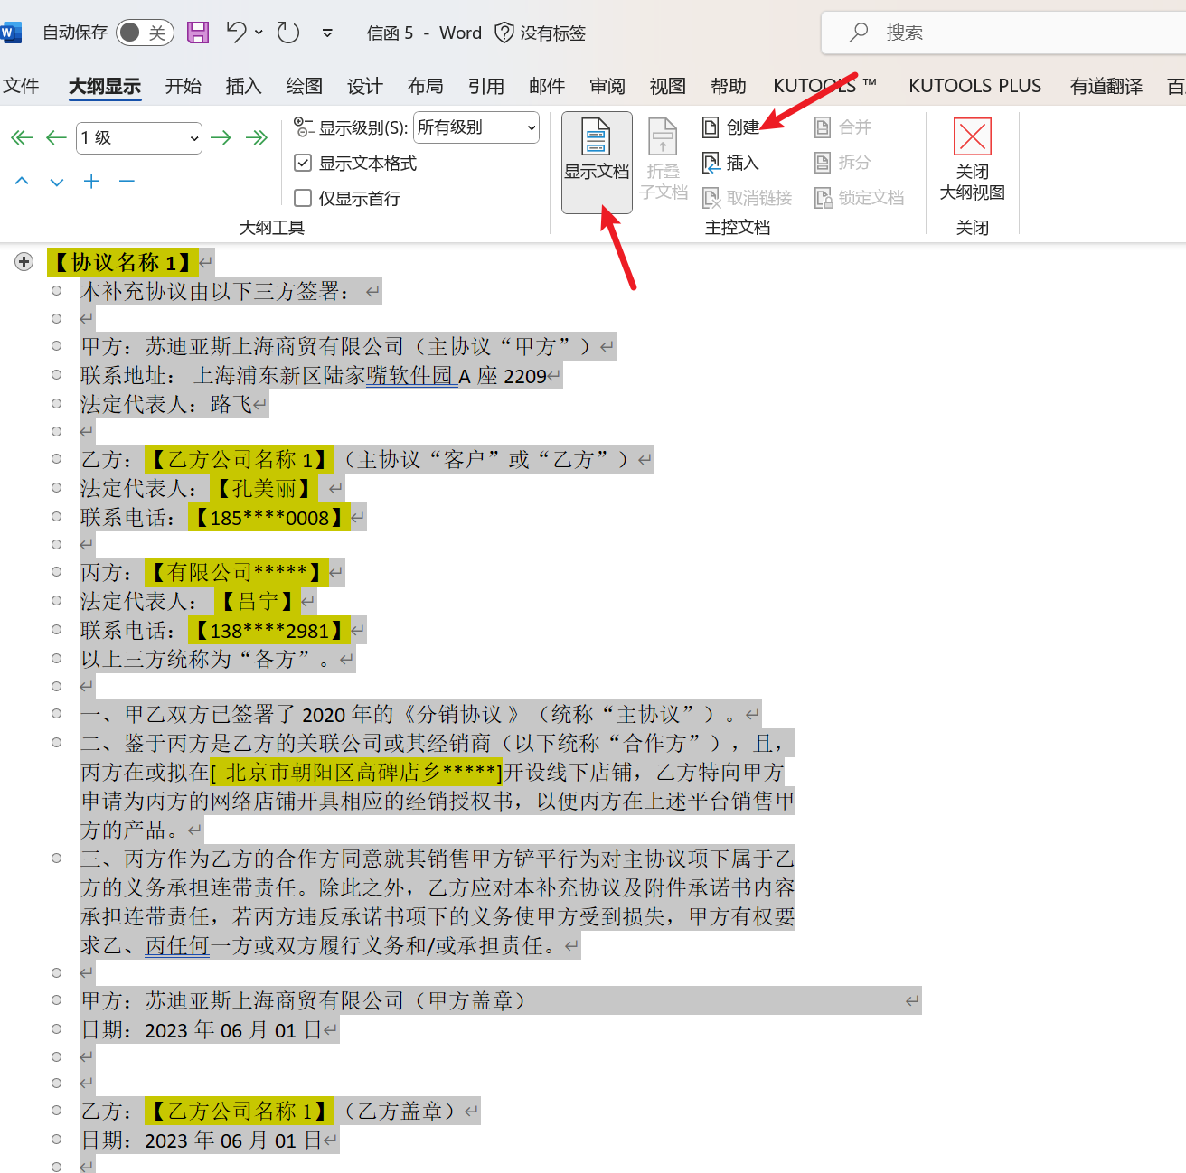1186x1173 pixels.
Task: Open the 布局 tab
Action: point(425,86)
